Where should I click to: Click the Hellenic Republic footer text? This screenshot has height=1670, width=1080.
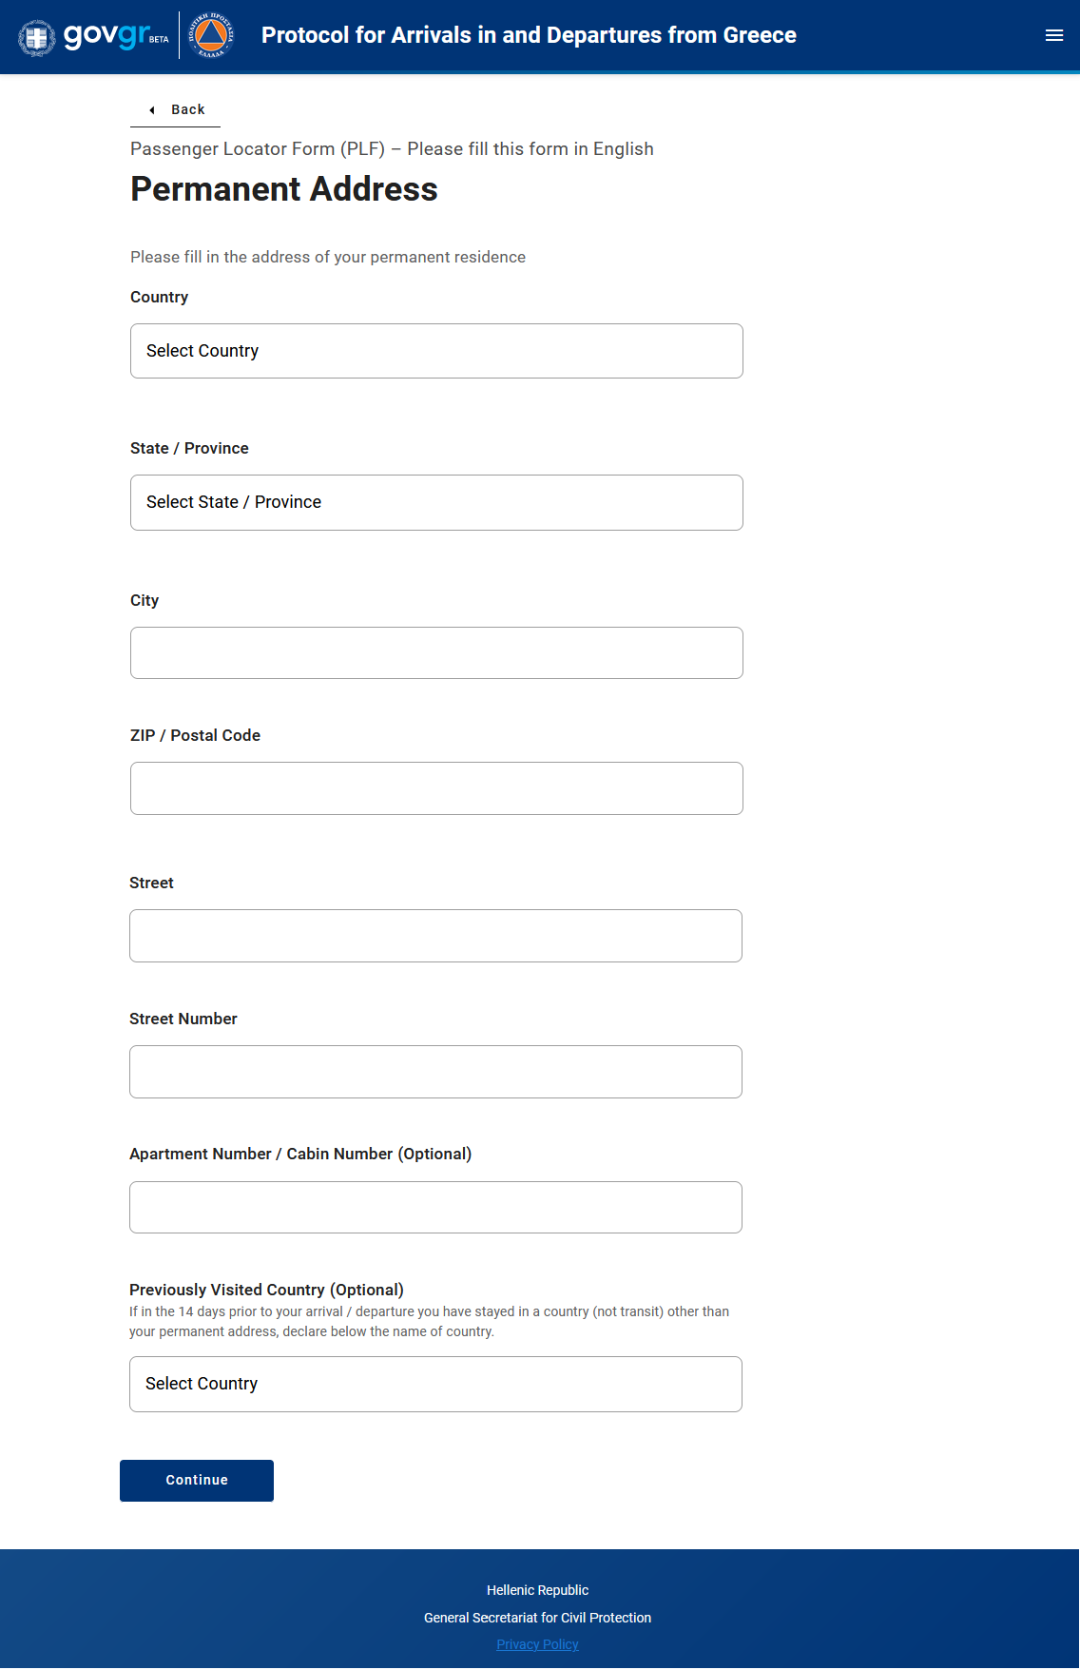tap(537, 1590)
